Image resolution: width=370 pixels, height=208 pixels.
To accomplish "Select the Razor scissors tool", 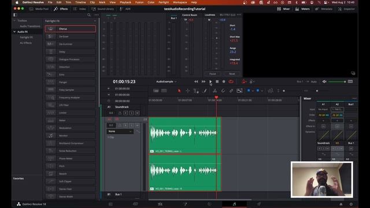I will pyautogui.click(x=214, y=91).
